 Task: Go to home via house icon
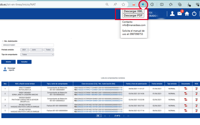(187, 13)
